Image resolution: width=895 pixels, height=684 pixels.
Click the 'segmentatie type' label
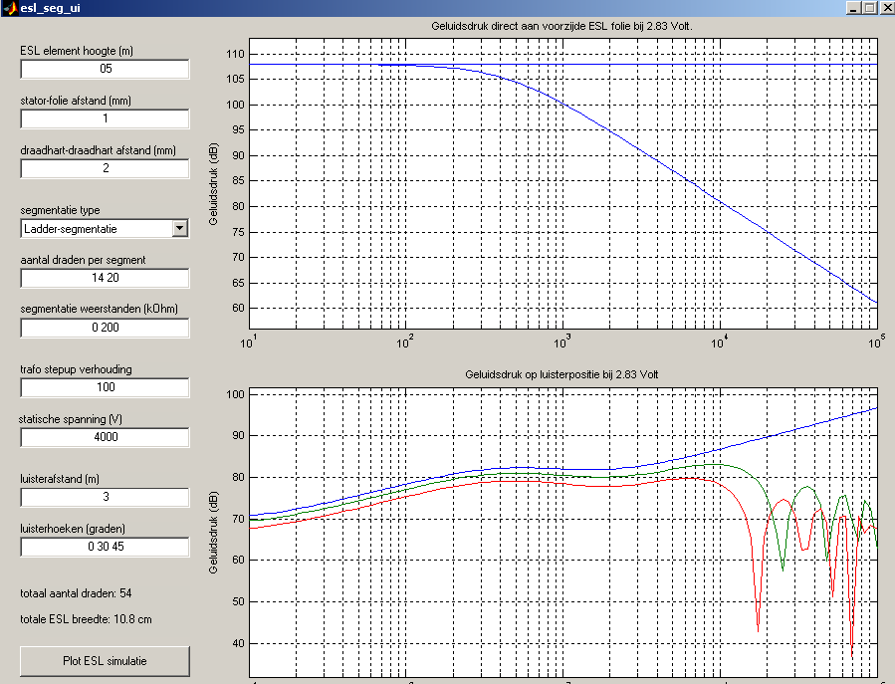click(x=60, y=210)
